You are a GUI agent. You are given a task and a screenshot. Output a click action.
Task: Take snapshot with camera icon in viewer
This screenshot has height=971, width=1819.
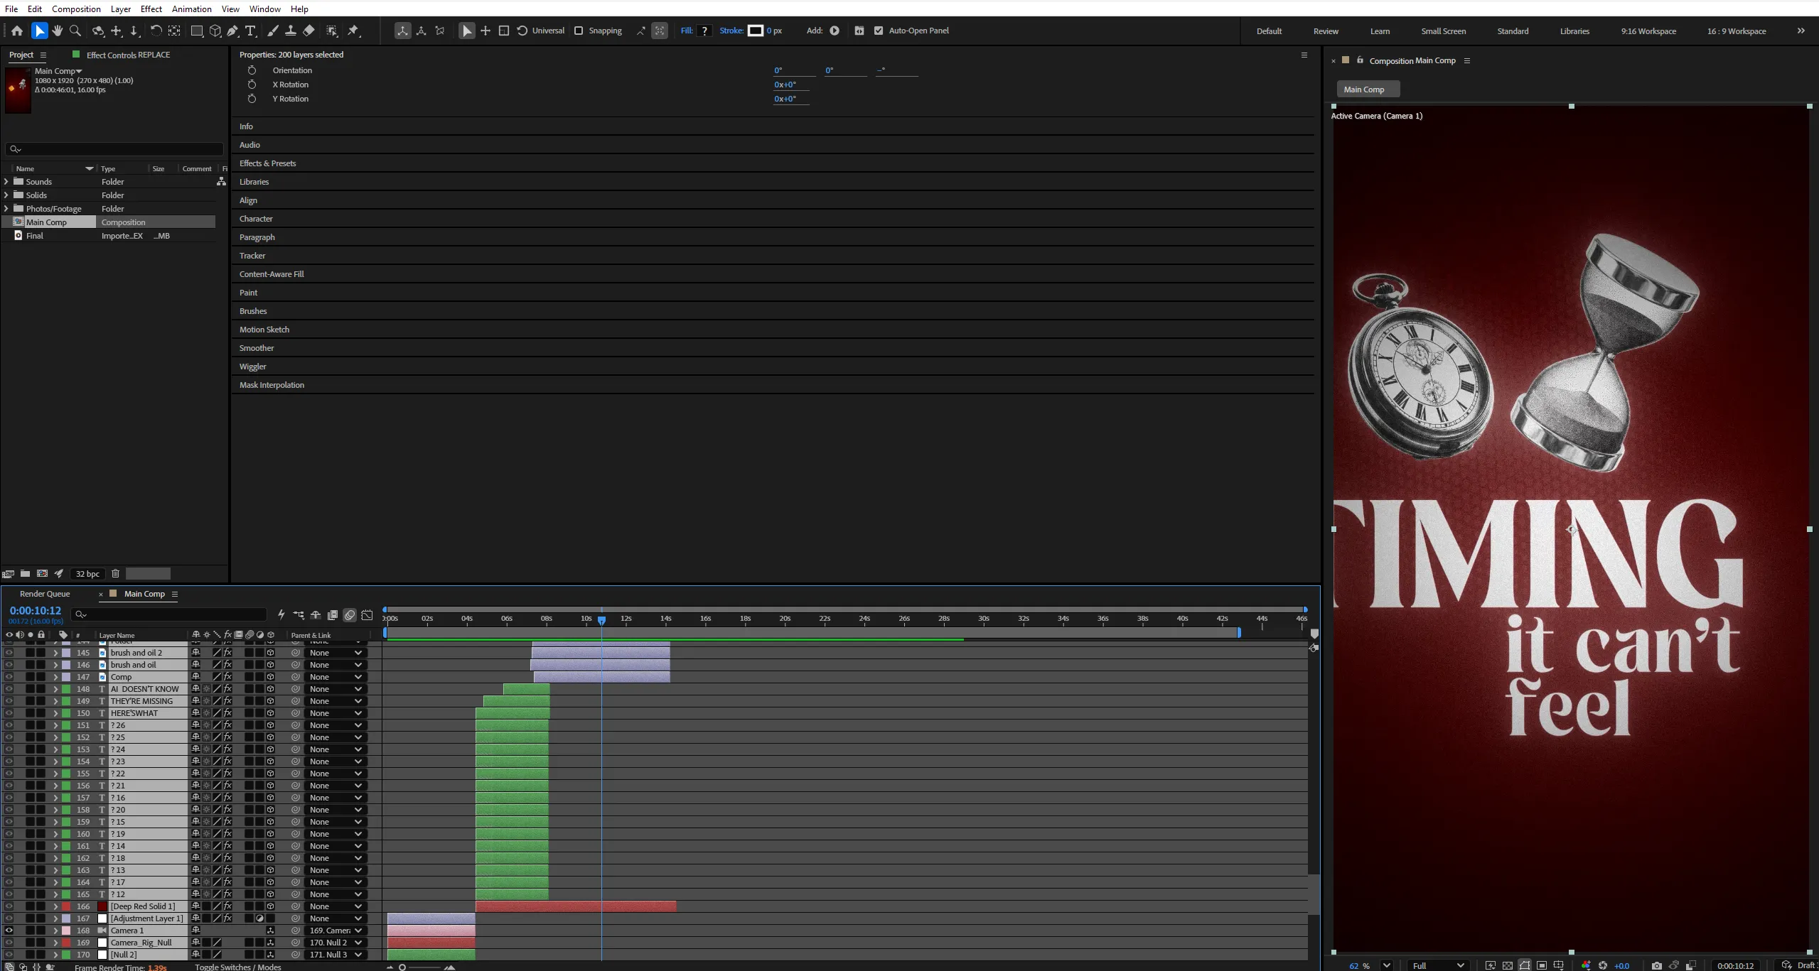pyautogui.click(x=1656, y=965)
